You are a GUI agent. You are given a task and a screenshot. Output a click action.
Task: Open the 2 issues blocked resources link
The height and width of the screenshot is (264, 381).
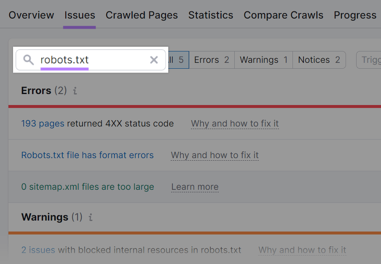[x=38, y=250]
